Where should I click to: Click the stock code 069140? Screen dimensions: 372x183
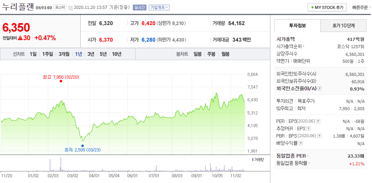tap(44, 8)
